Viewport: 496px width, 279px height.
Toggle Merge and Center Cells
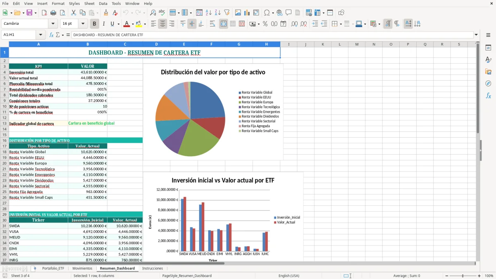coord(224,24)
